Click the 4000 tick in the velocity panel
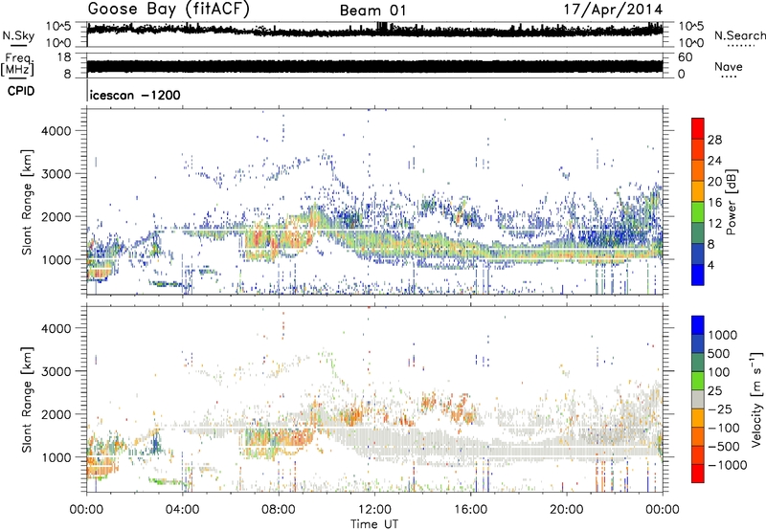 56,328
